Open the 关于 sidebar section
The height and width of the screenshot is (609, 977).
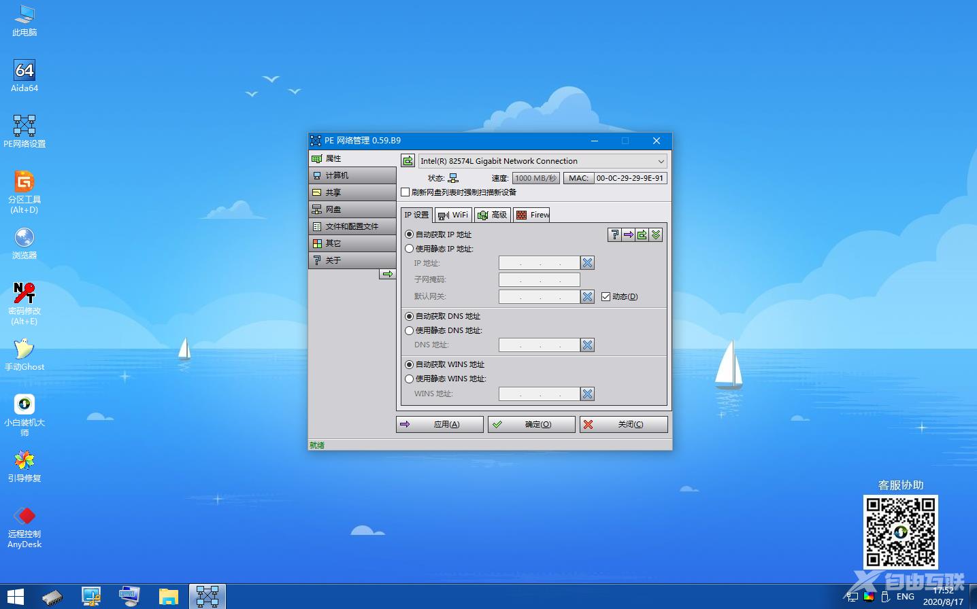(352, 260)
